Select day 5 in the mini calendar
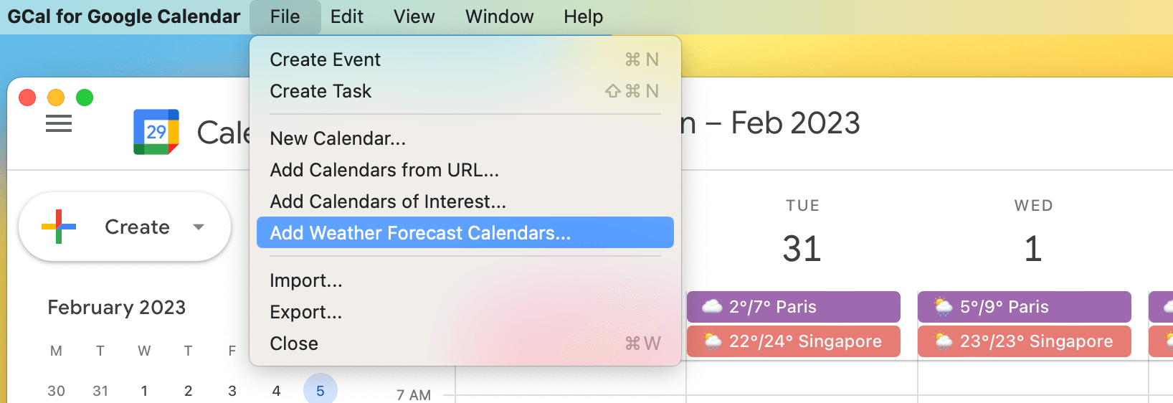Screen dimensions: 1173x403 (320, 390)
